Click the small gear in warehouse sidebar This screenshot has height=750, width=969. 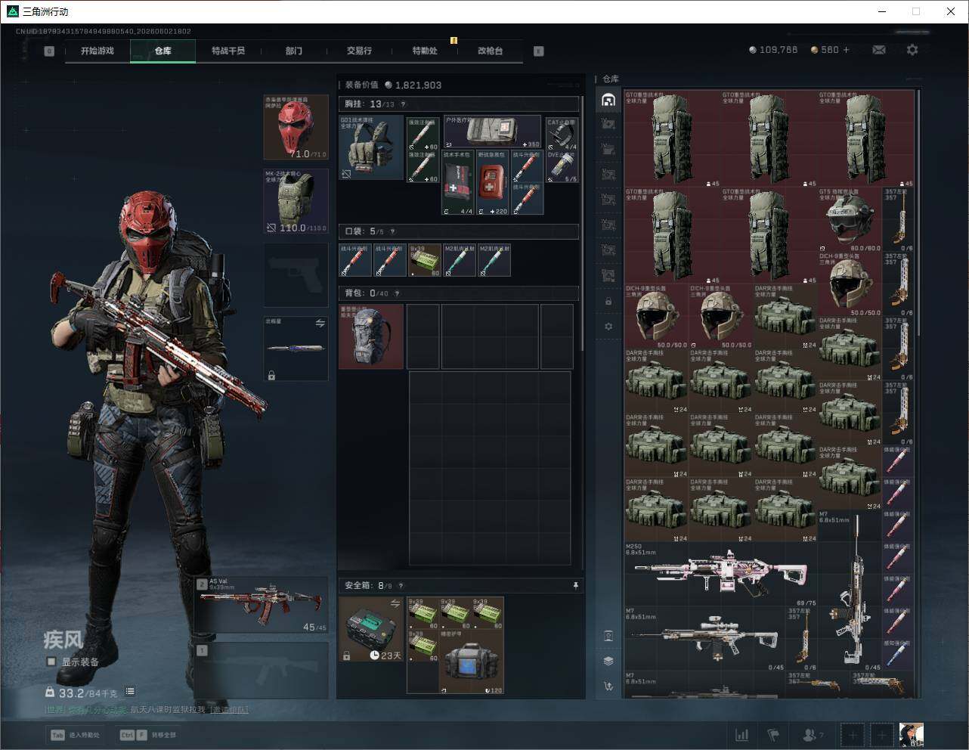point(608,327)
